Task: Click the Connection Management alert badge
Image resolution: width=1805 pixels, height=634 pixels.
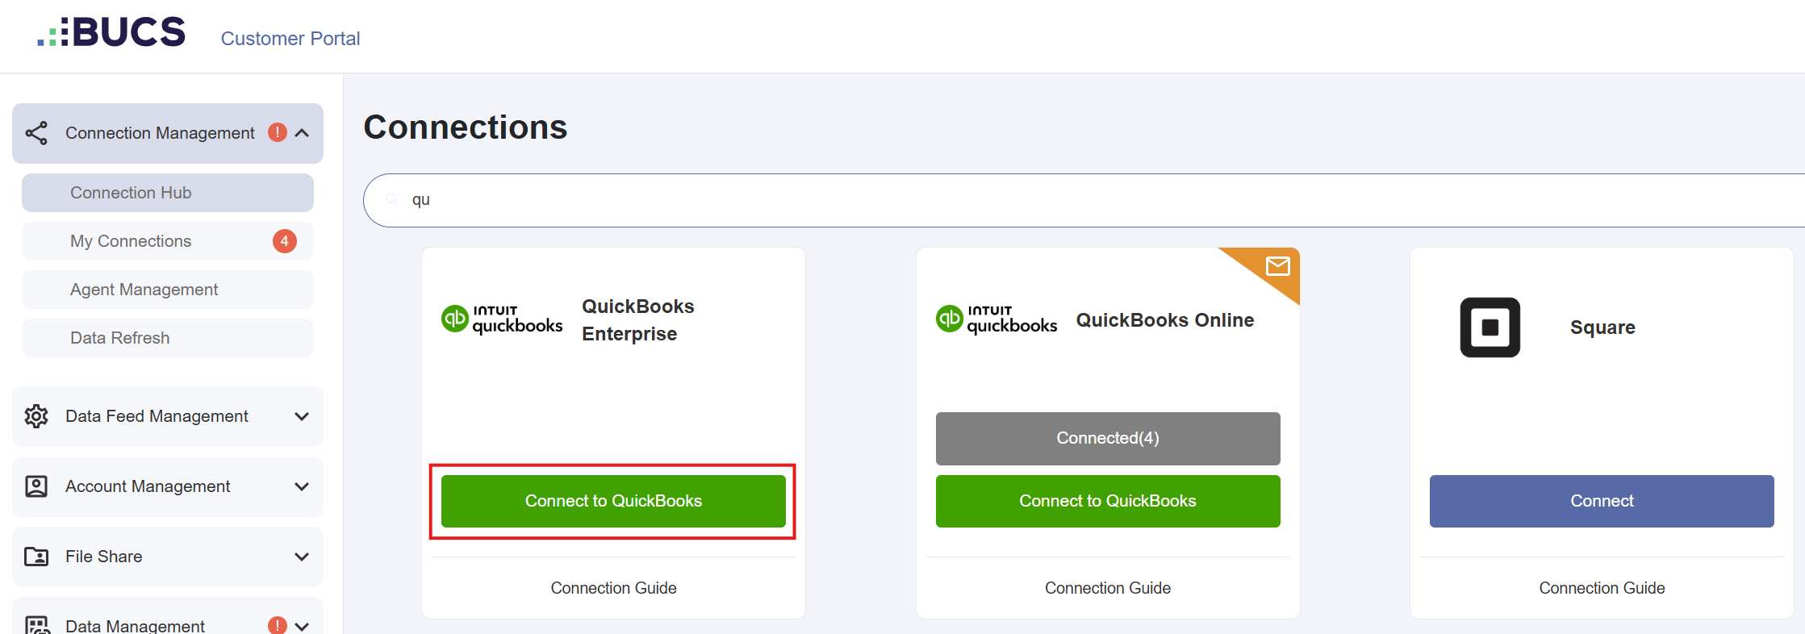Action: [x=278, y=132]
